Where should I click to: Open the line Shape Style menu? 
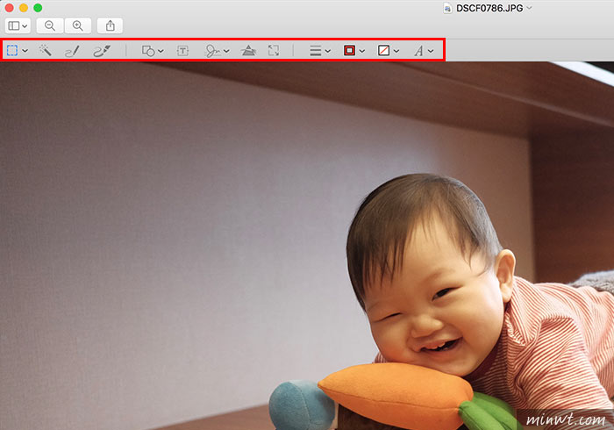pos(315,51)
